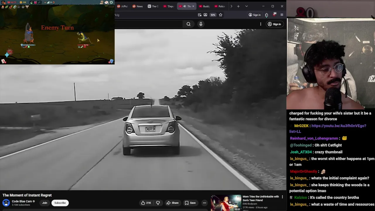The height and width of the screenshot is (211, 375).
Task: Click the game settings gear icon
Action: point(111,2)
